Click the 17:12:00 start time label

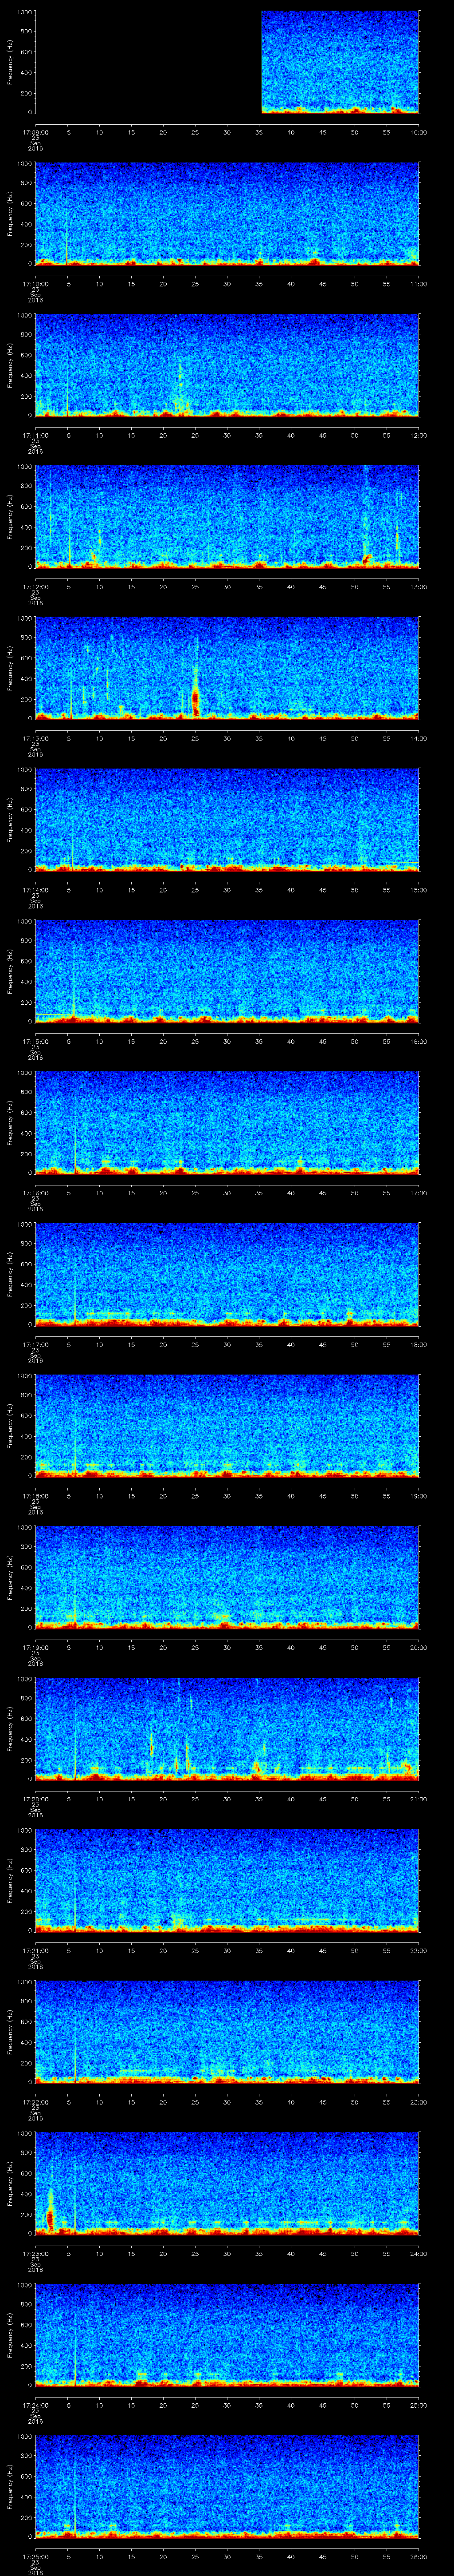[35, 587]
